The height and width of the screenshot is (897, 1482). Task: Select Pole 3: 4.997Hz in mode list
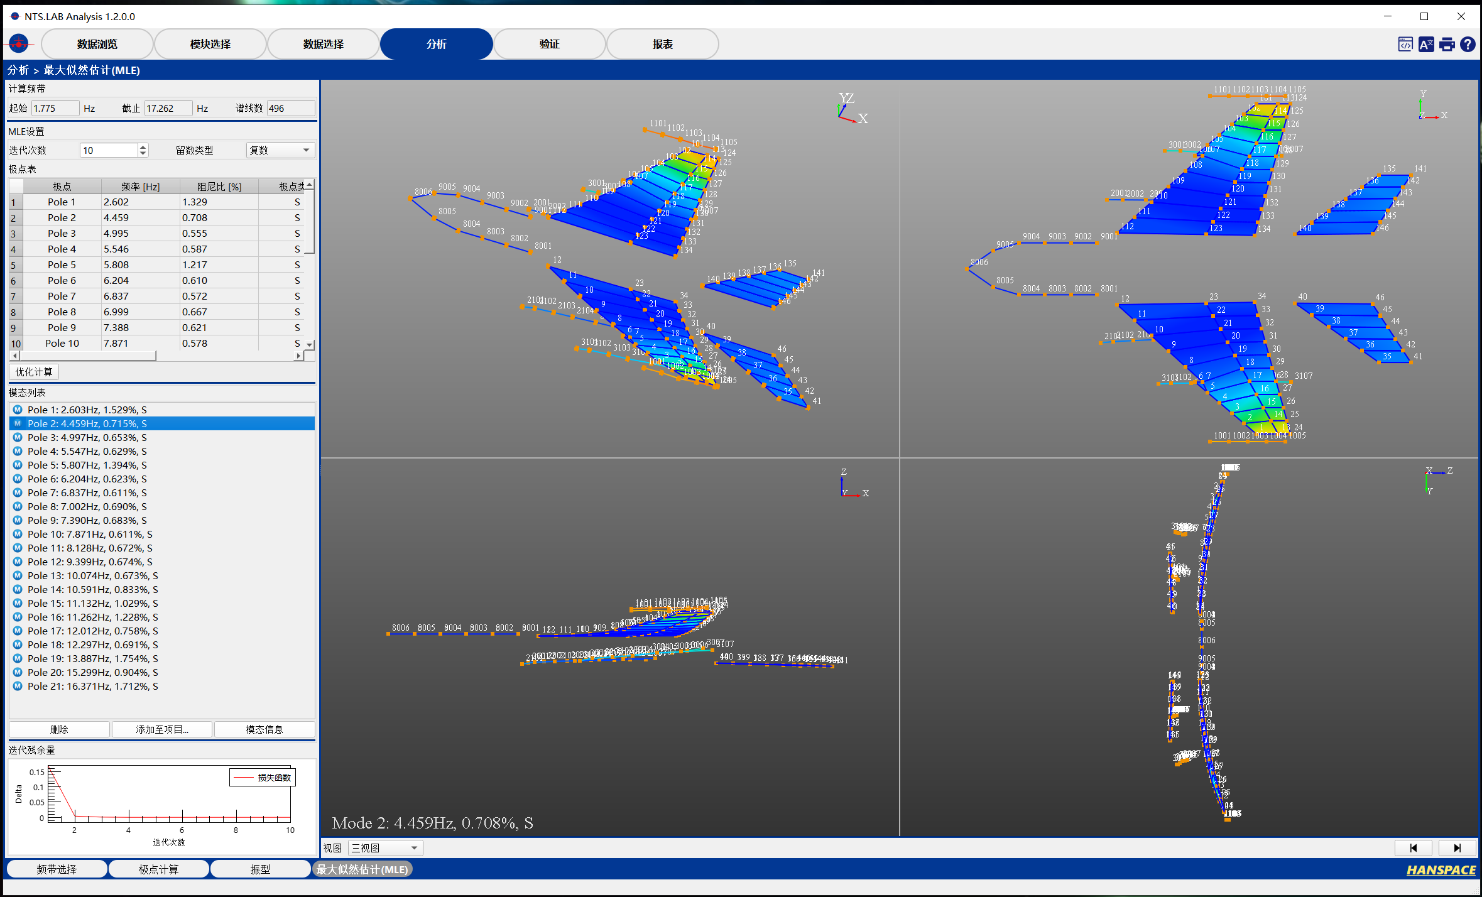coord(162,437)
